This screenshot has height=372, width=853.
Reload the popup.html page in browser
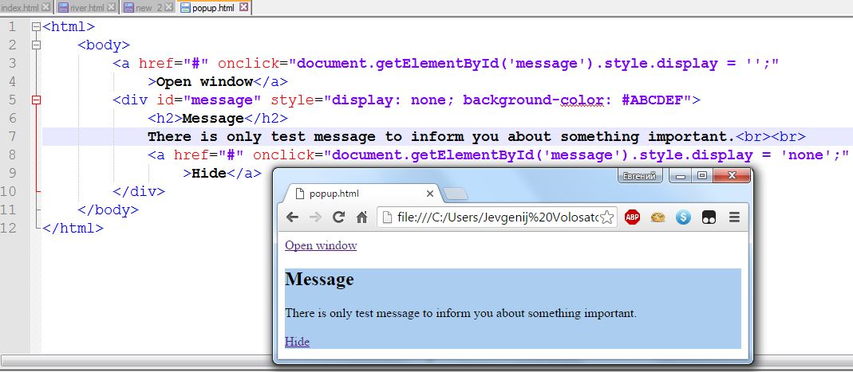[338, 217]
